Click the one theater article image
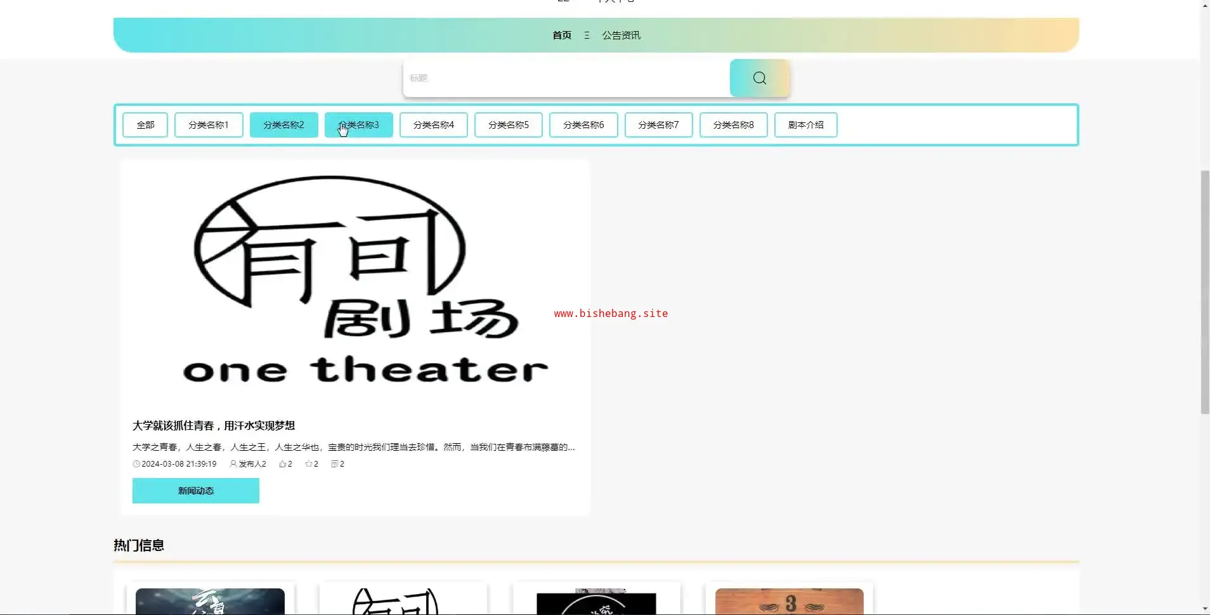 (355, 282)
